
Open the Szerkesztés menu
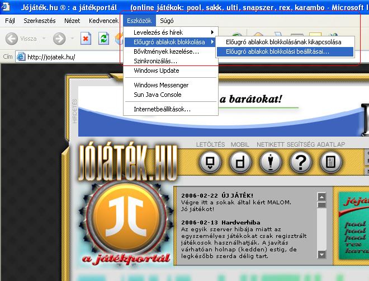coord(40,21)
